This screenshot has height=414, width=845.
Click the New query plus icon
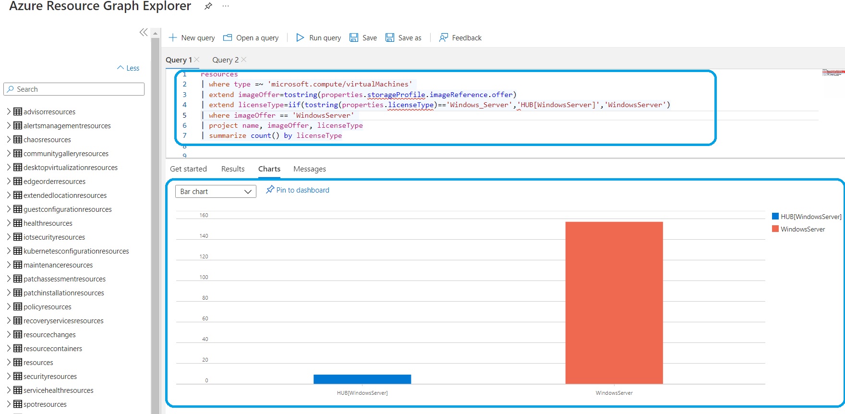(x=173, y=37)
